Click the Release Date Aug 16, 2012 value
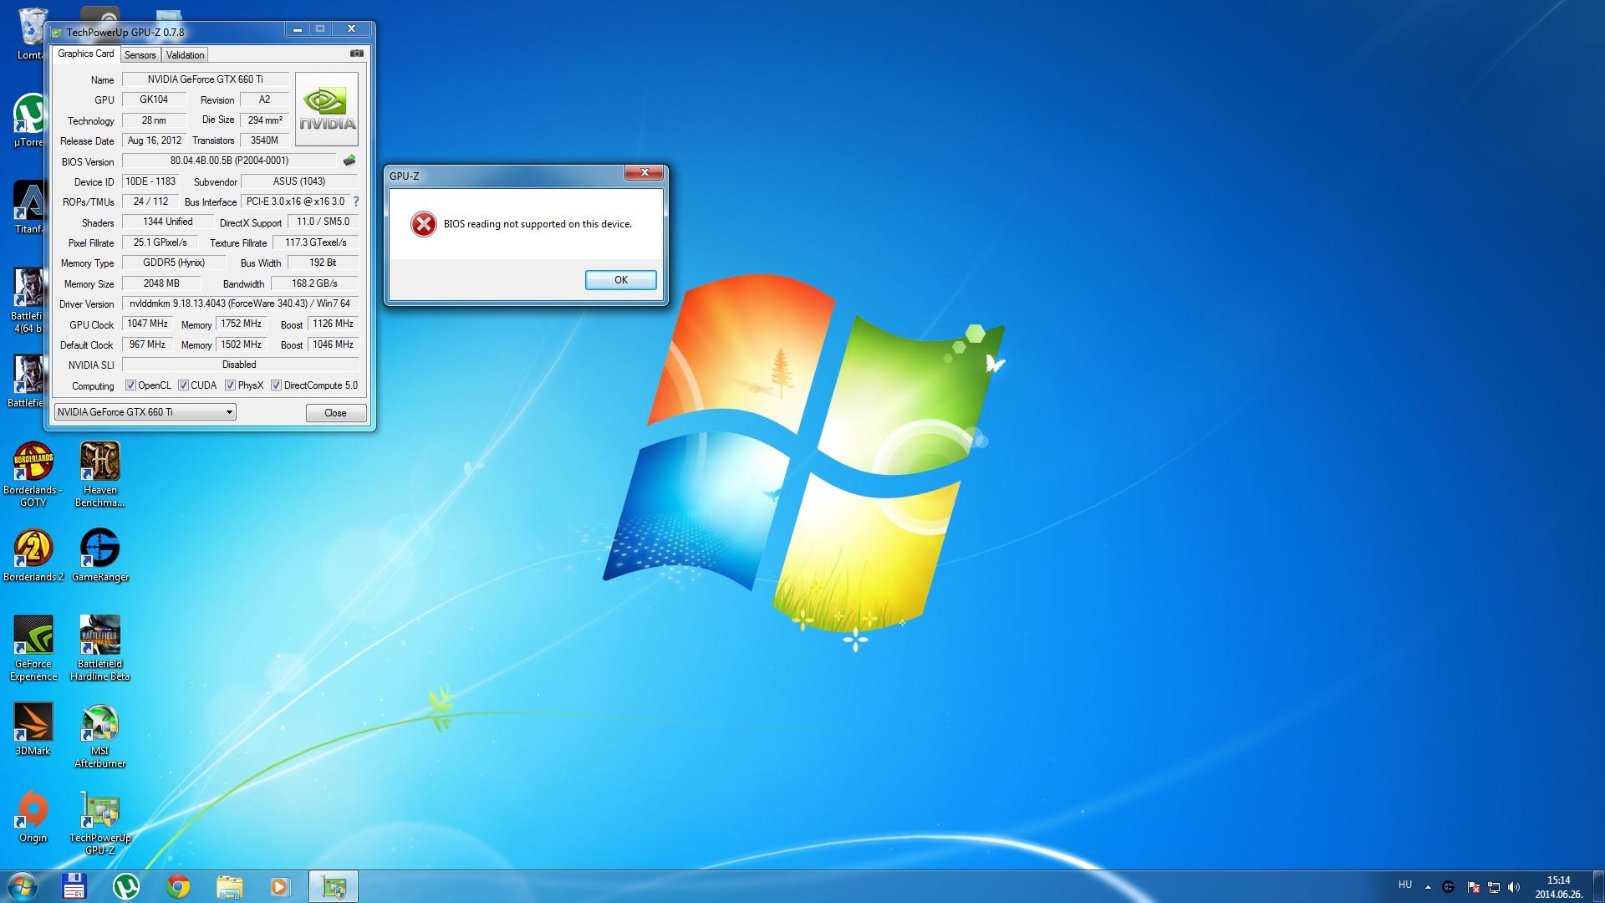 (x=155, y=140)
